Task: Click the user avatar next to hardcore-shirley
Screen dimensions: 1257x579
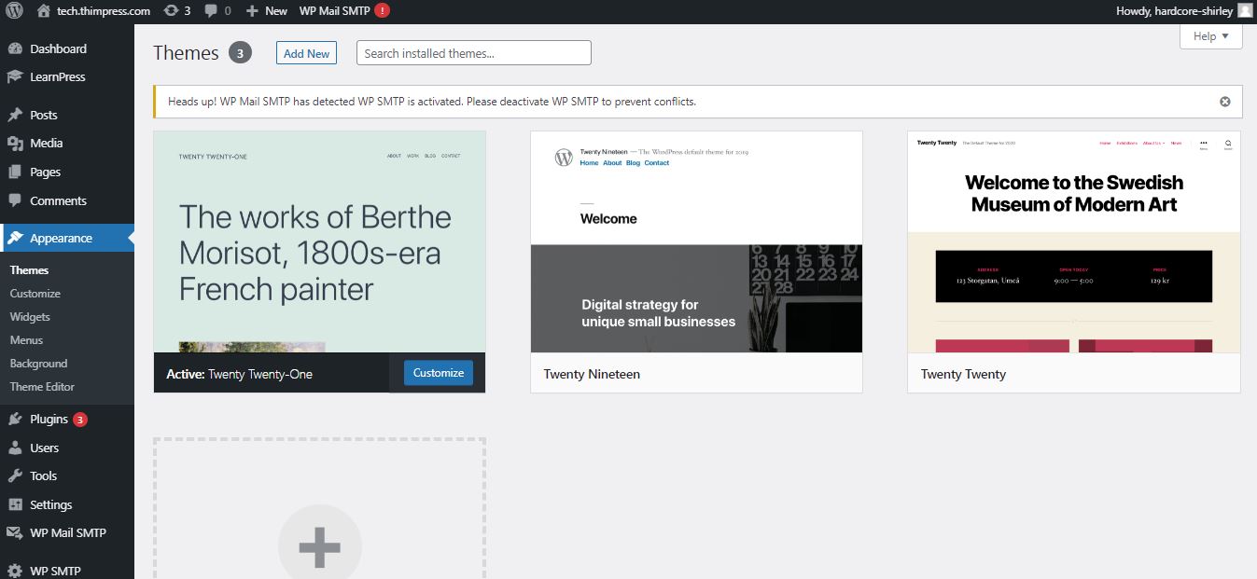Action: [x=1245, y=11]
